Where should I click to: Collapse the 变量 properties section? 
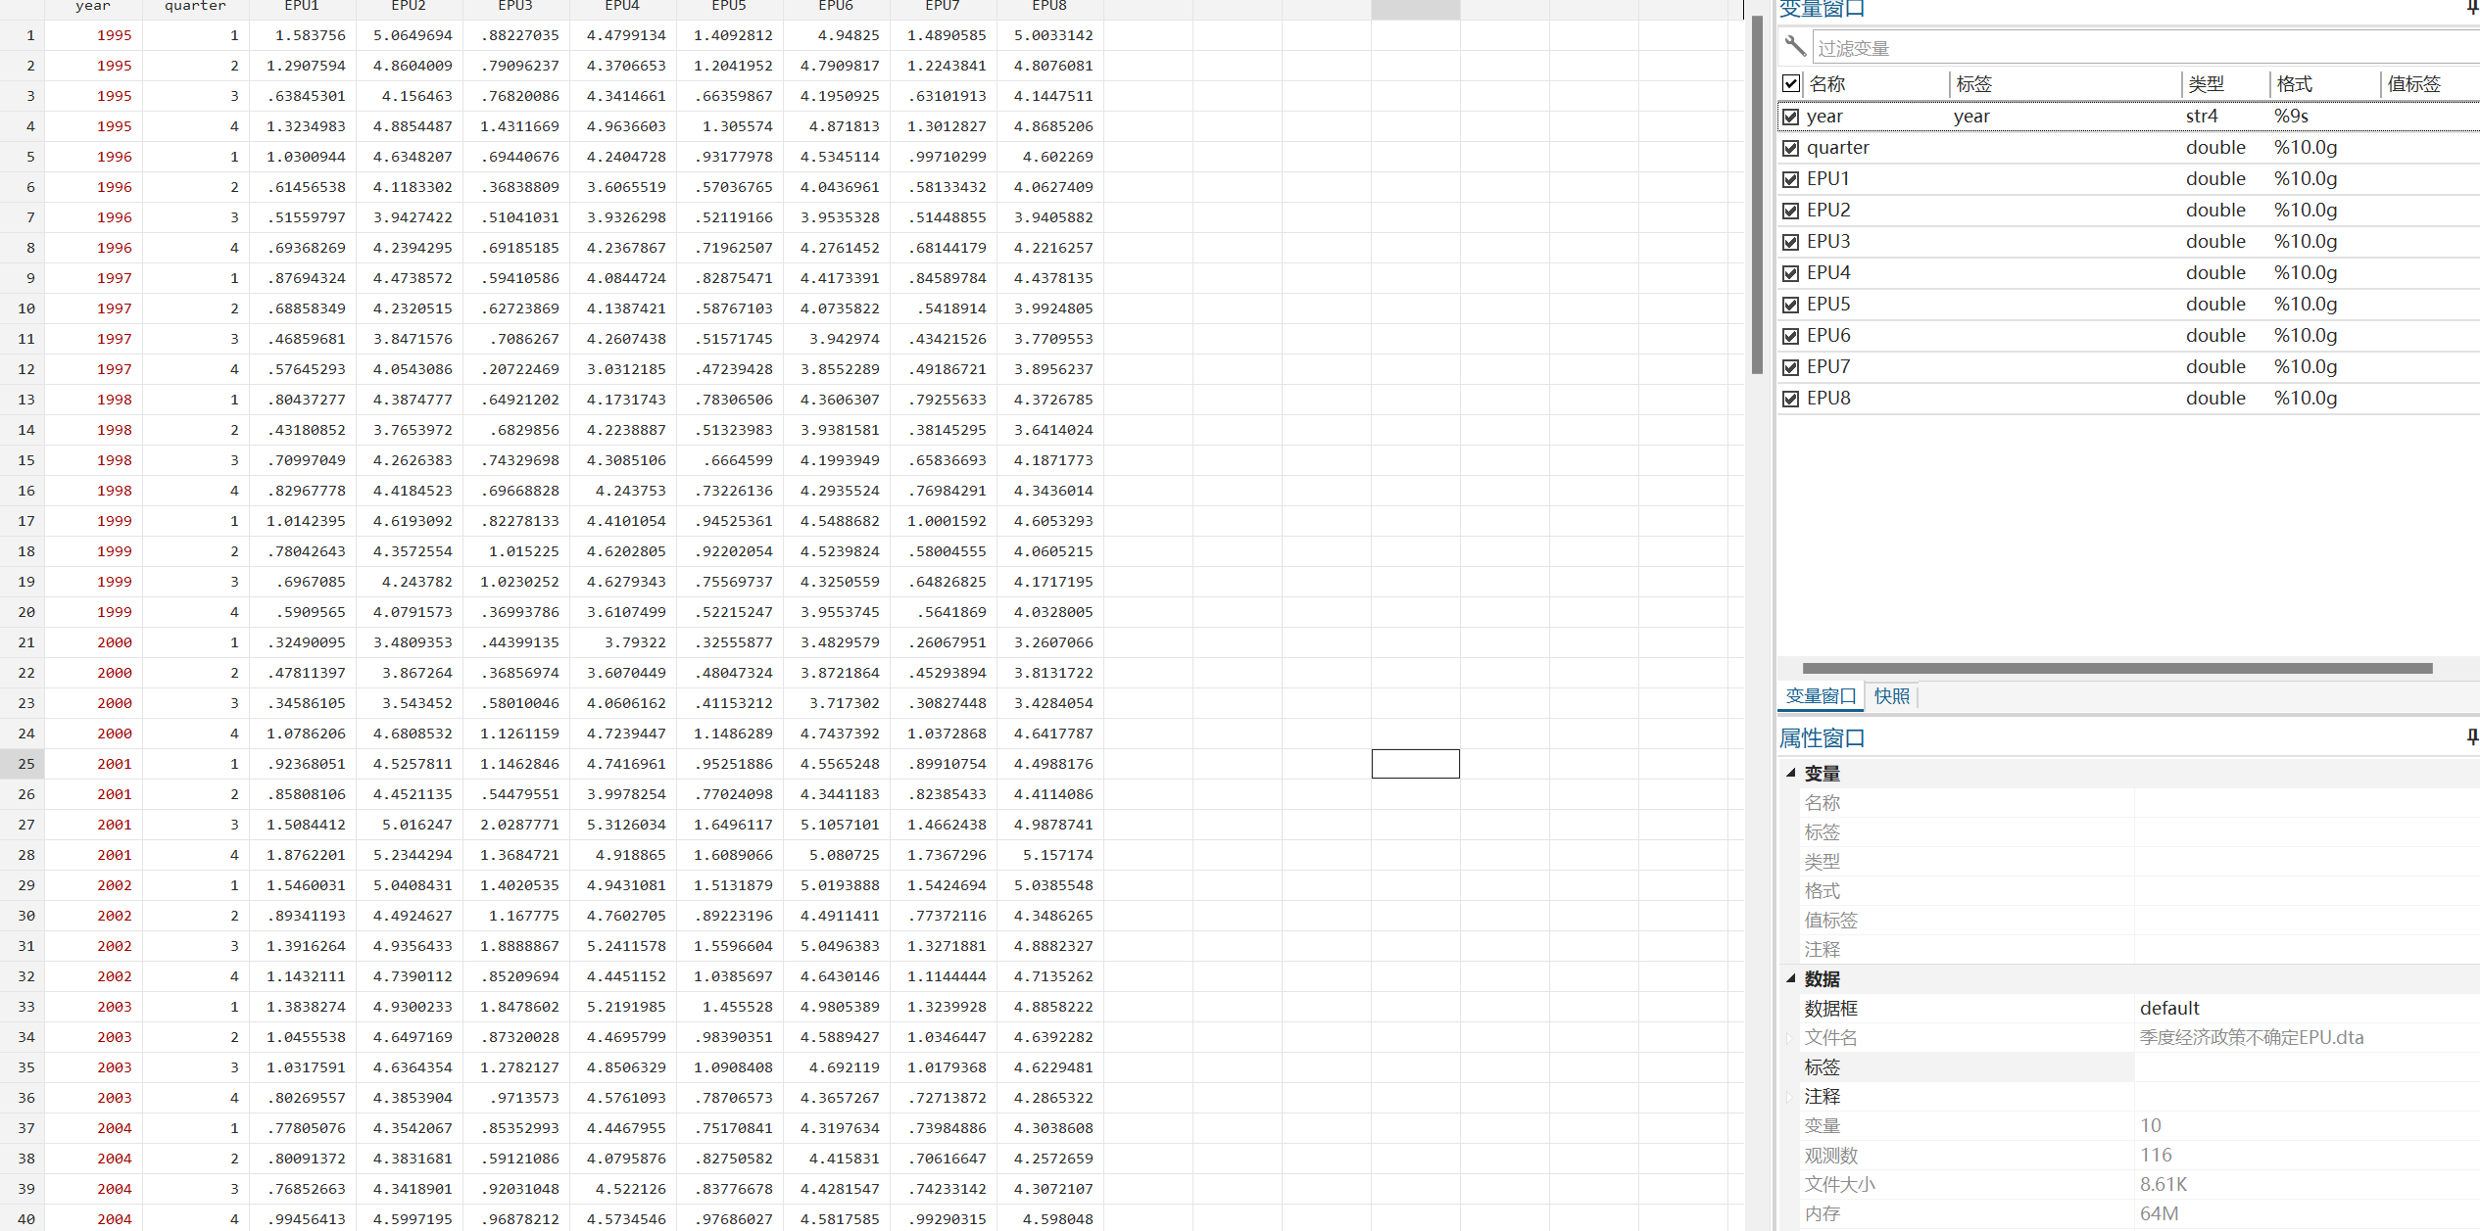click(1791, 773)
